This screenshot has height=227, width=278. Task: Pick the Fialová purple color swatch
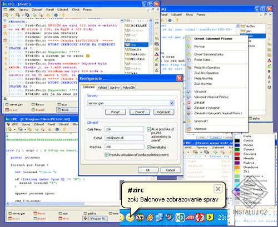click(x=237, y=163)
